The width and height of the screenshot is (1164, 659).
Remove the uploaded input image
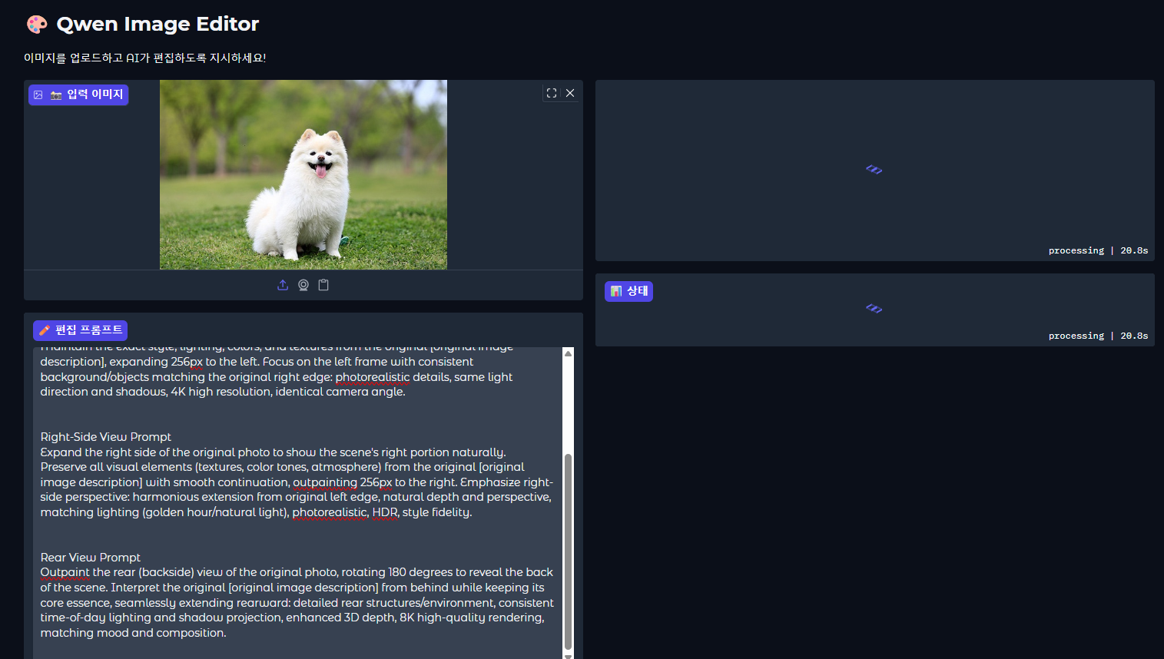(x=570, y=93)
